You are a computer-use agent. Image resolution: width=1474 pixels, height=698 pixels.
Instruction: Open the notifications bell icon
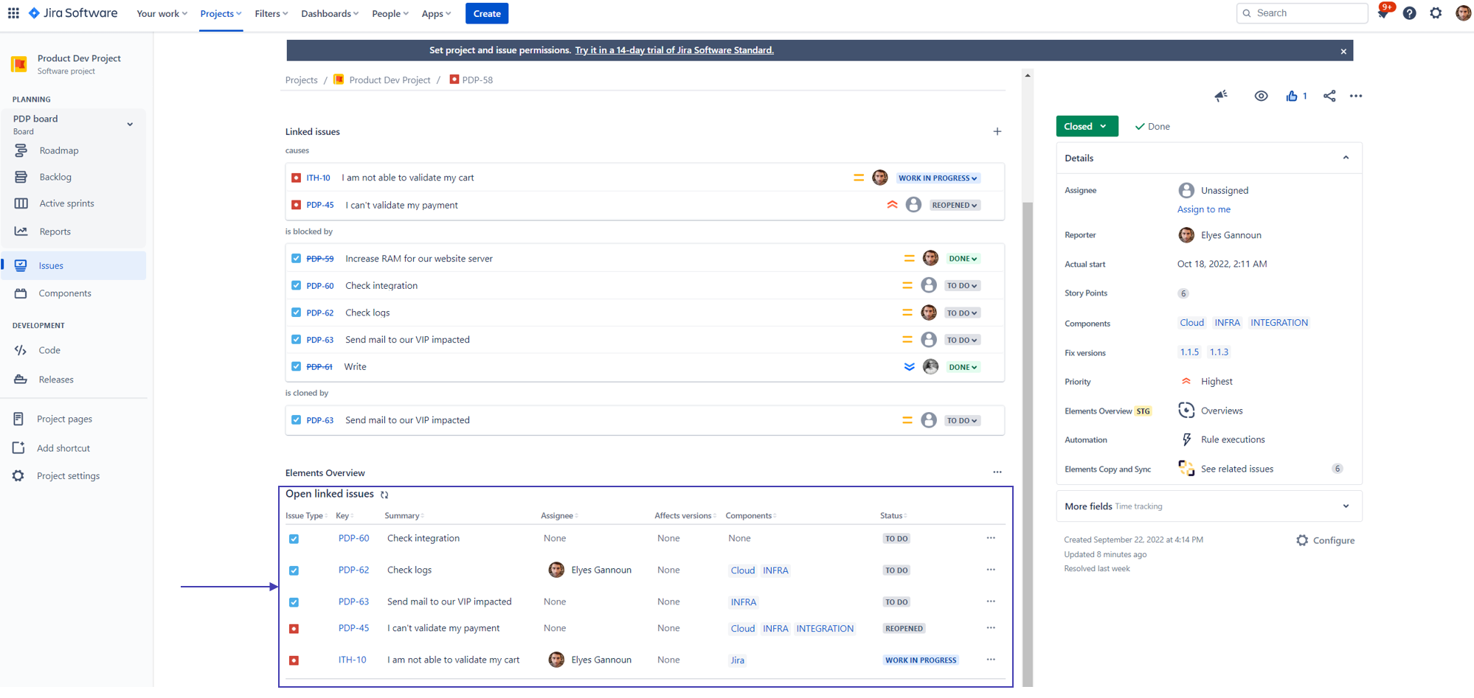pyautogui.click(x=1383, y=13)
